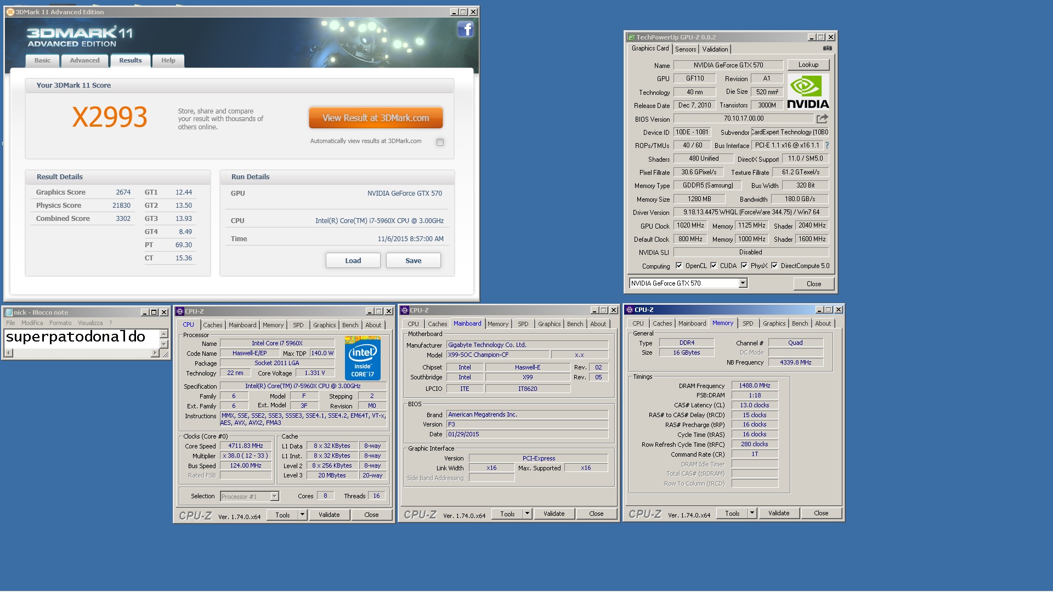
Task: Toggle the DirectCompute 5.0 checkbox
Action: tap(774, 266)
